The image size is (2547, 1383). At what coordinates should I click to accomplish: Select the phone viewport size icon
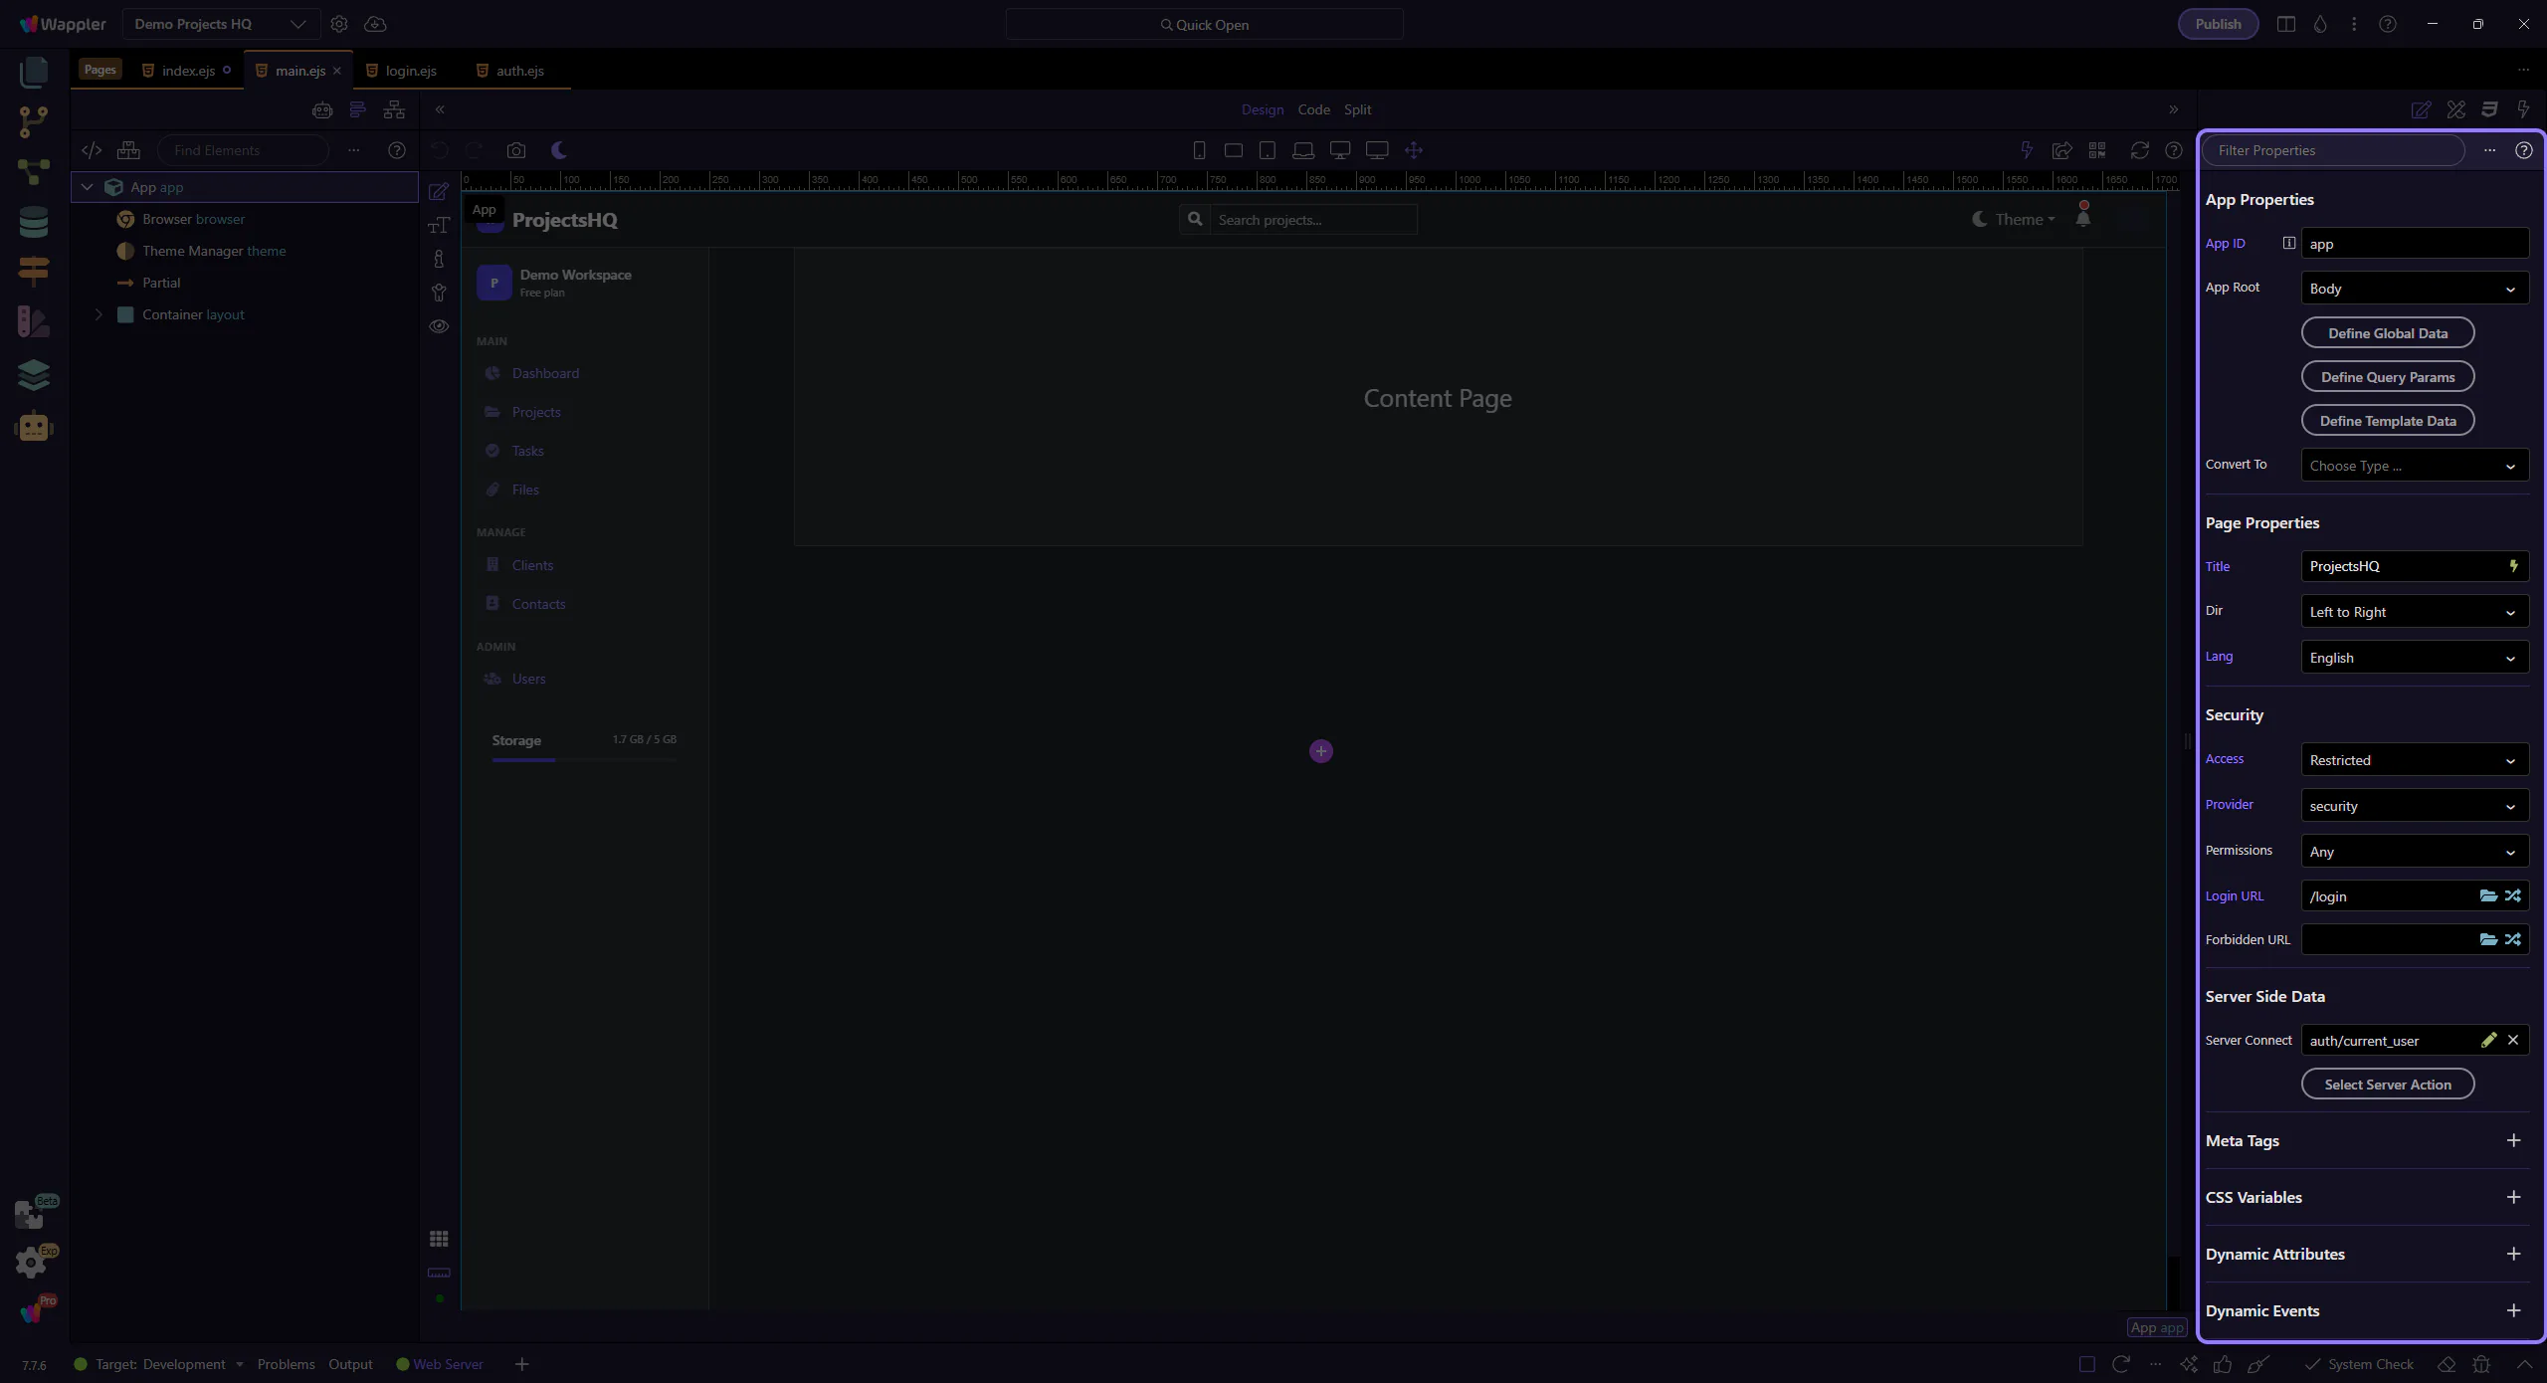[x=1199, y=150]
